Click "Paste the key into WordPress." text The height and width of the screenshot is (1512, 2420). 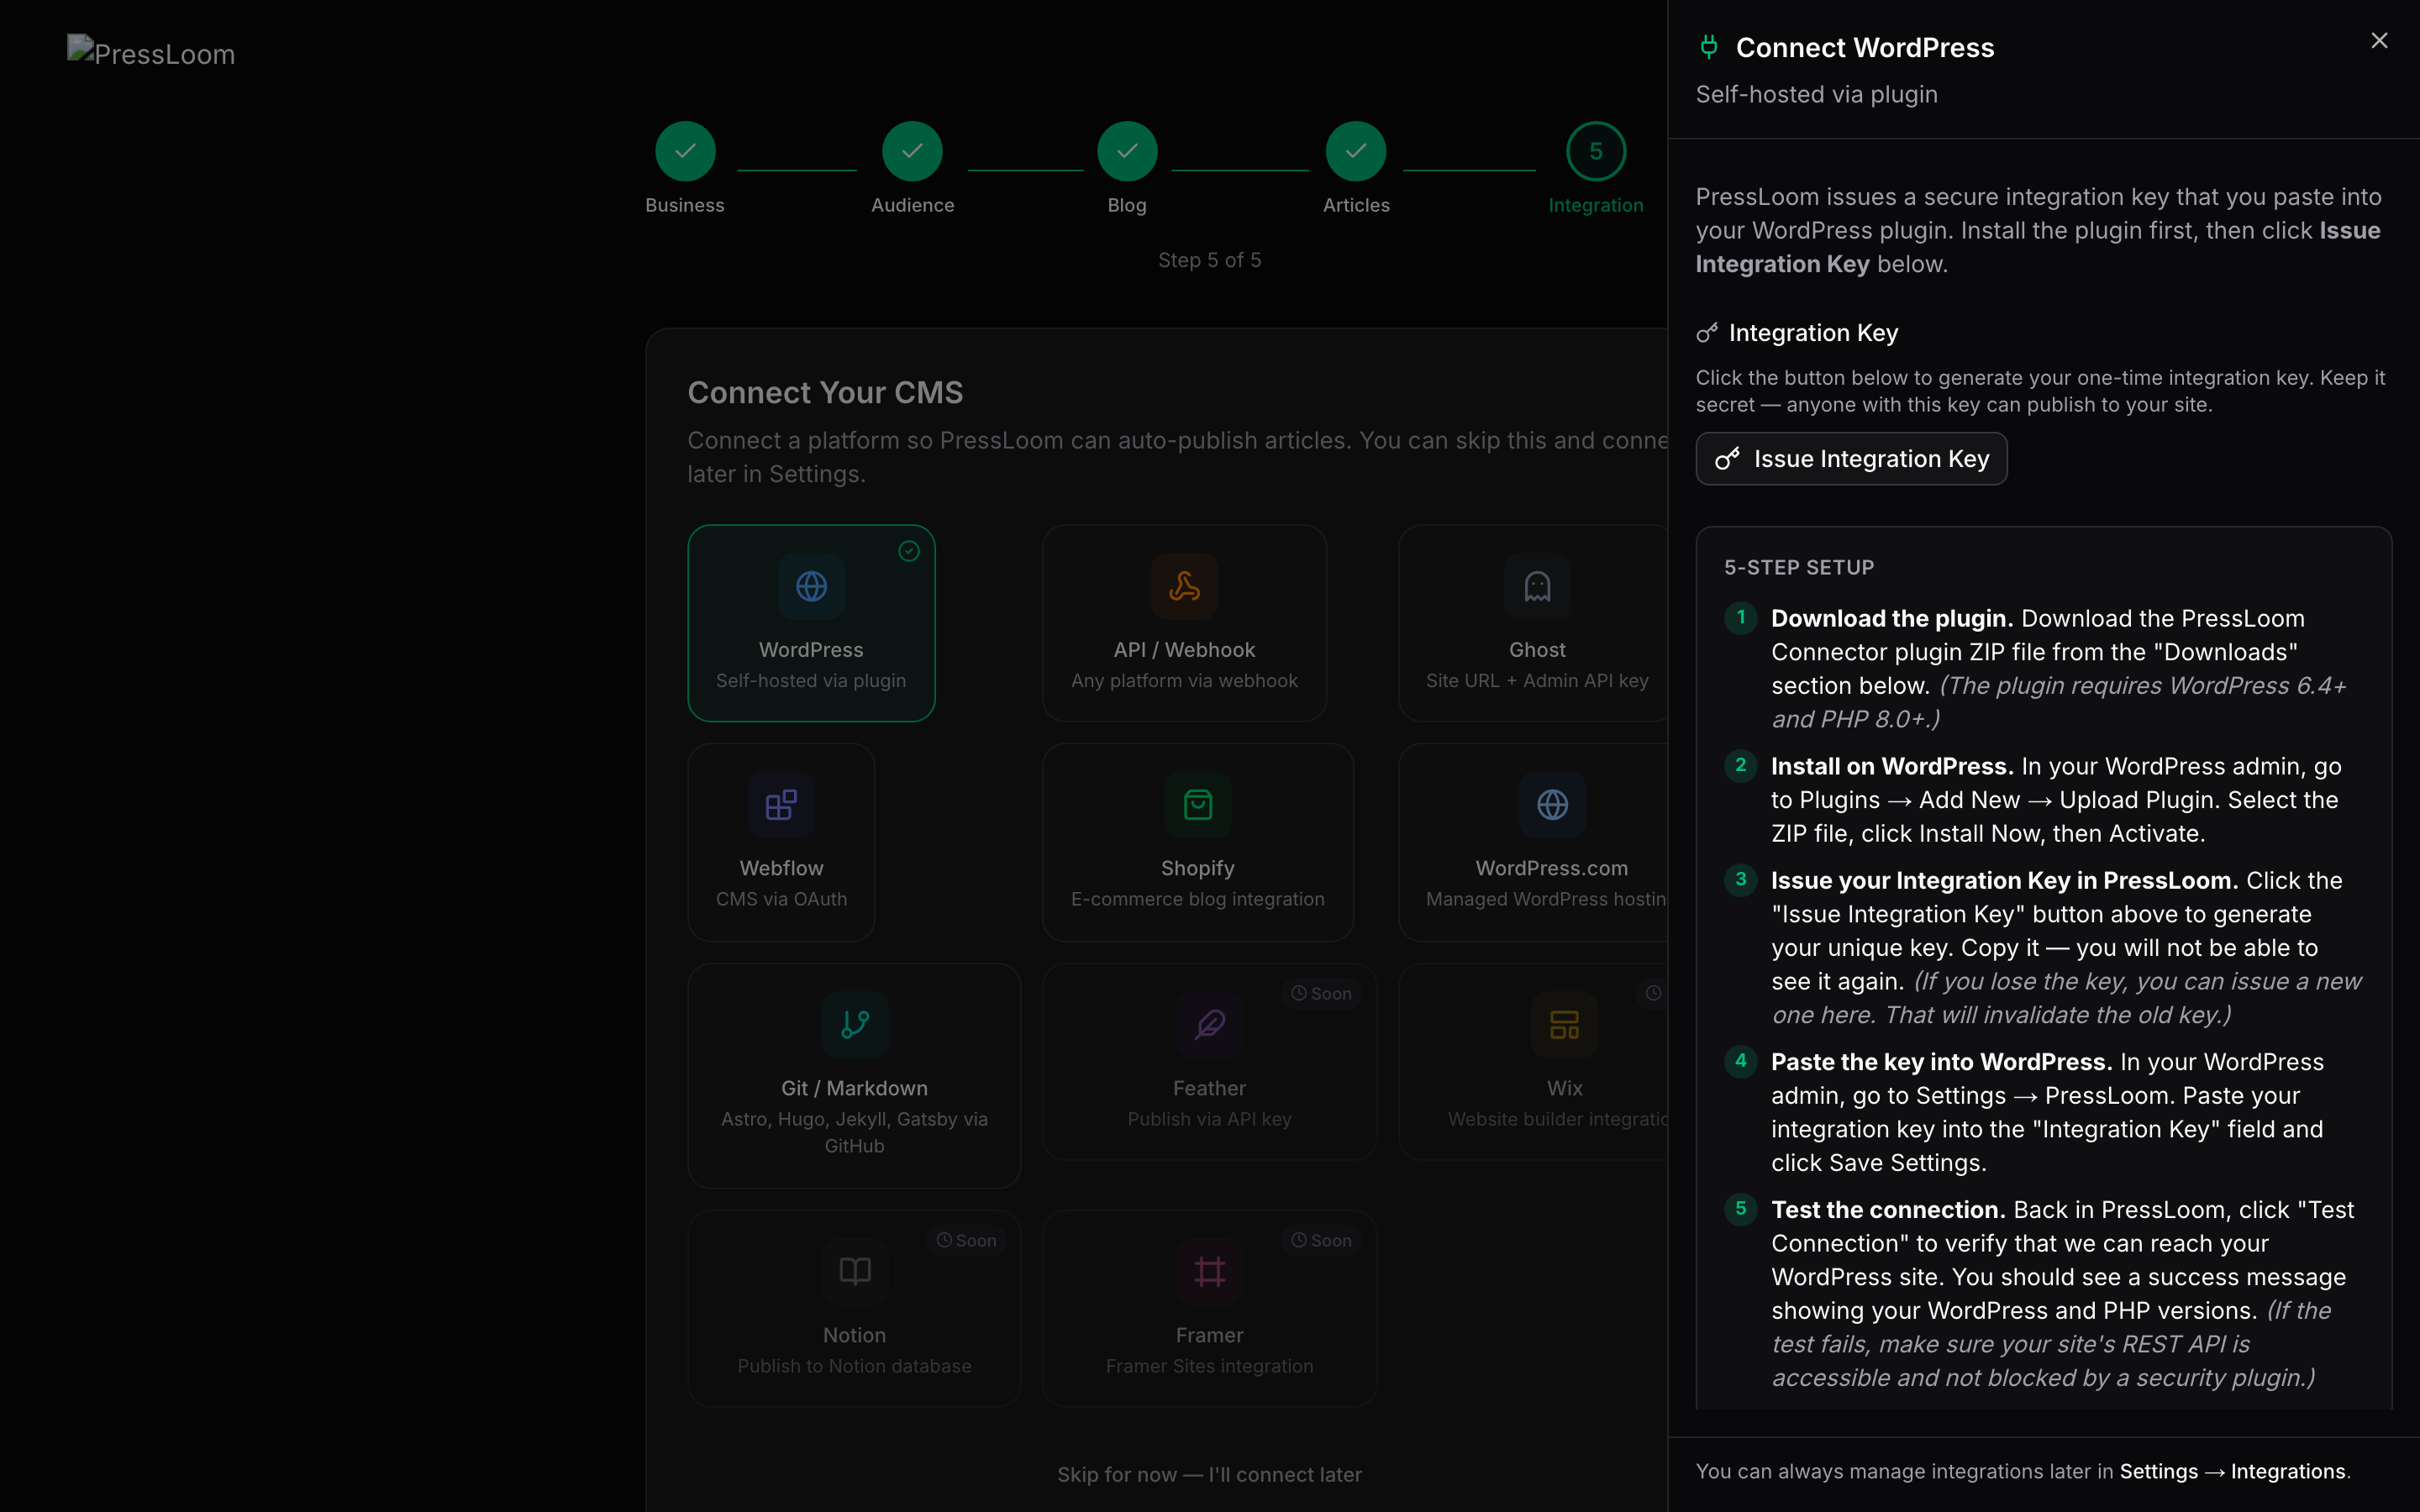click(x=1941, y=1062)
